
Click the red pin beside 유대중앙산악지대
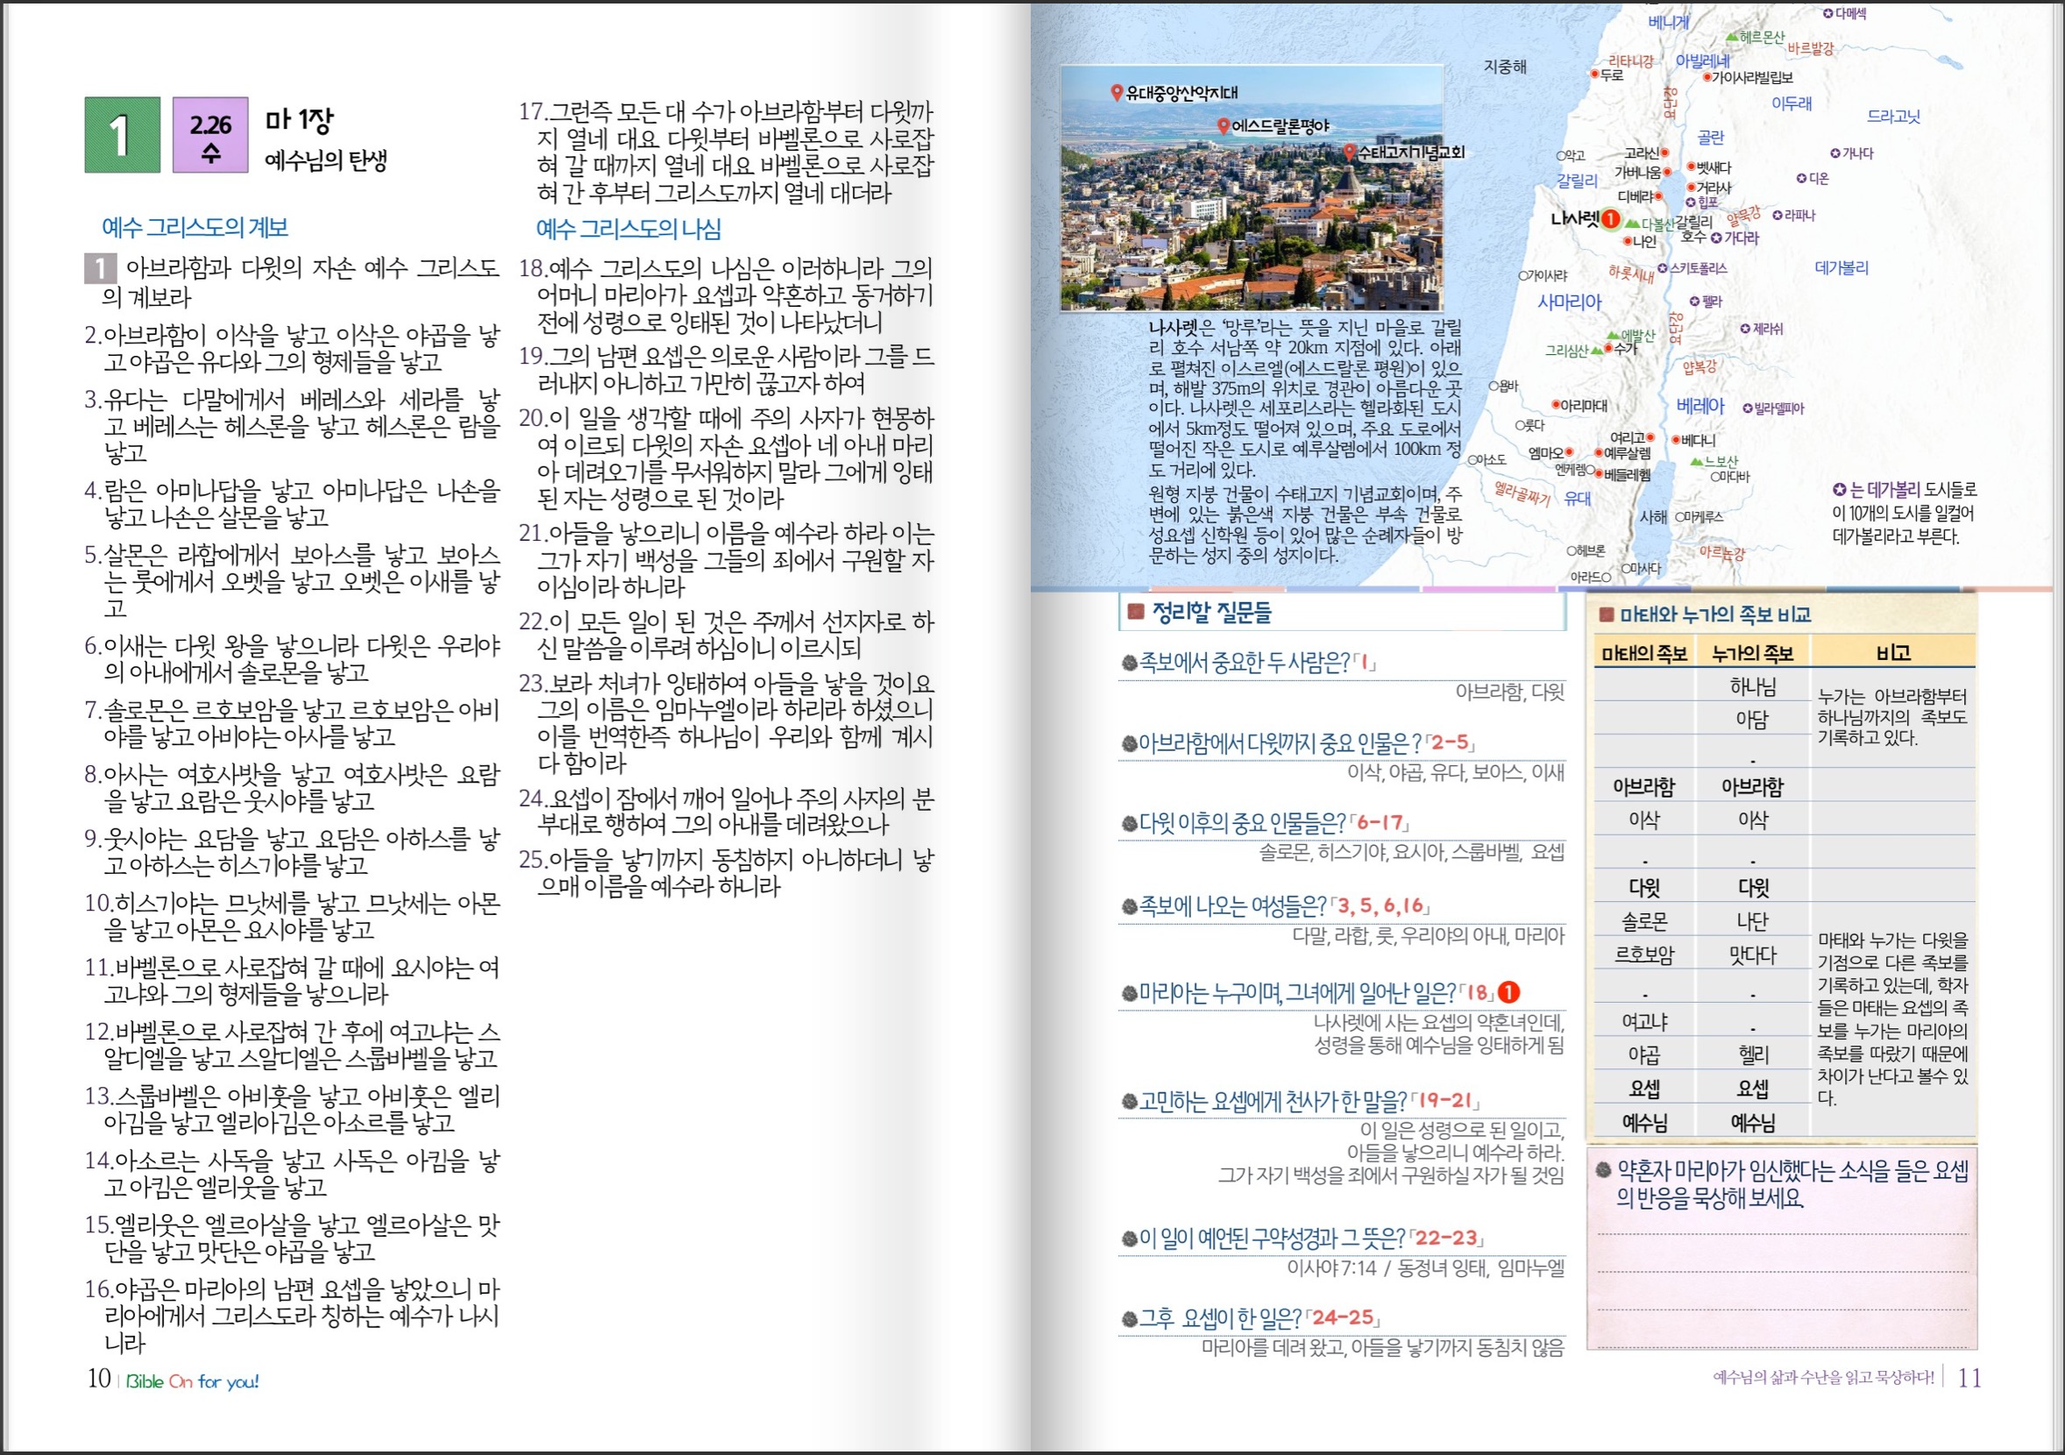(x=1116, y=92)
